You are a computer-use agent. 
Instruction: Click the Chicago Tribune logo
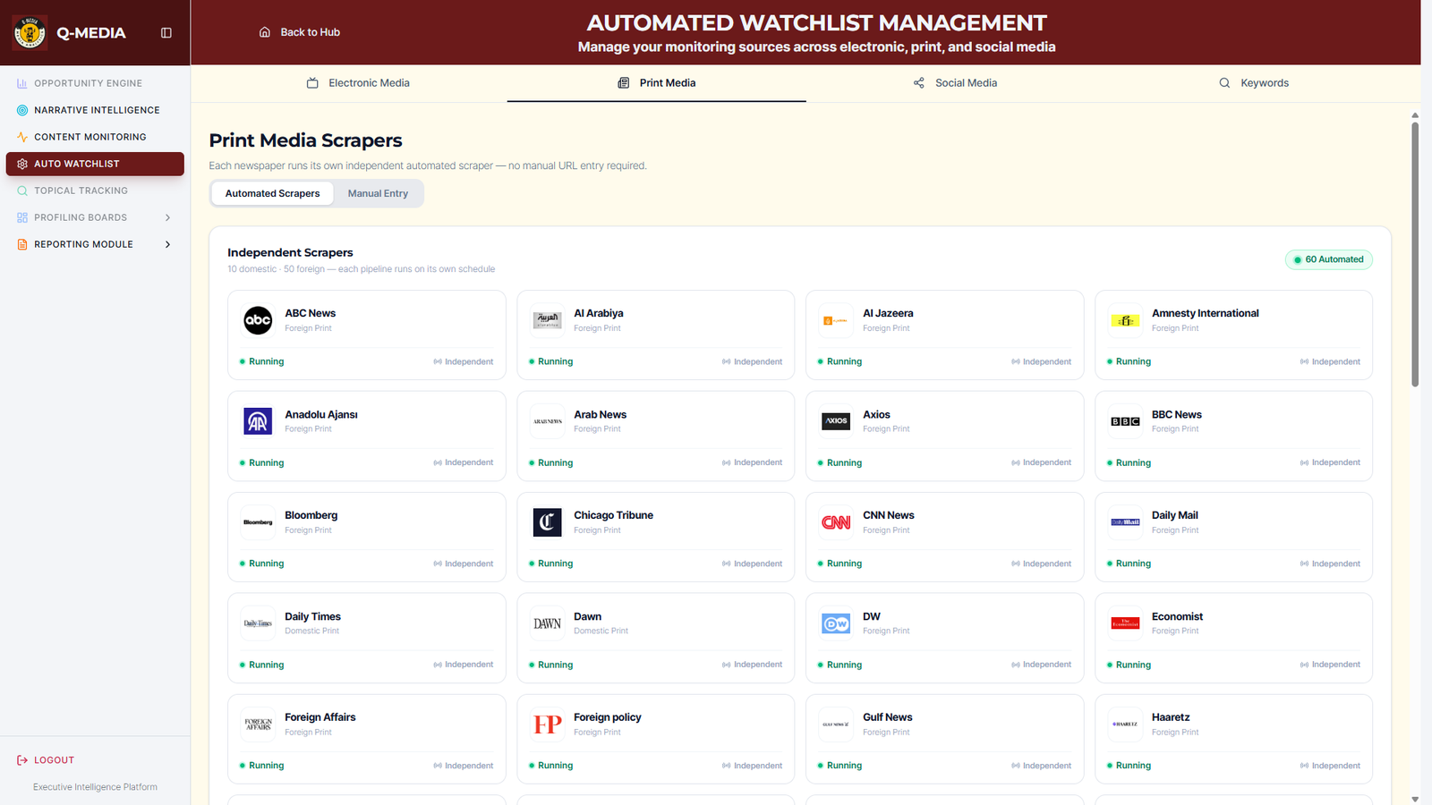[547, 522]
